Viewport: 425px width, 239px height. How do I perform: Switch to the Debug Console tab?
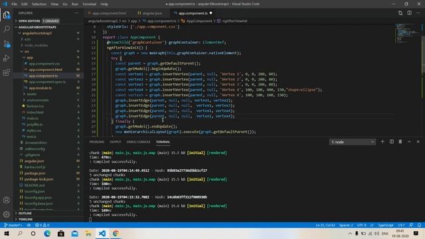pyautogui.click(x=138, y=142)
